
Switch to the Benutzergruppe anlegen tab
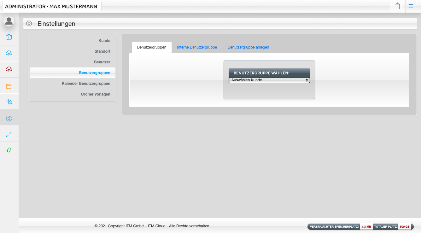pos(248,47)
